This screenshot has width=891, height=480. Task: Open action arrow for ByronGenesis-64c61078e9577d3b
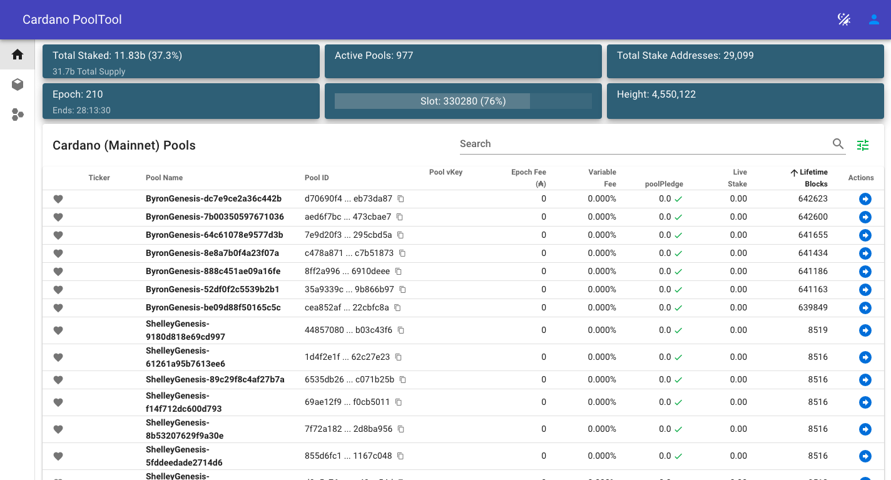pos(865,235)
